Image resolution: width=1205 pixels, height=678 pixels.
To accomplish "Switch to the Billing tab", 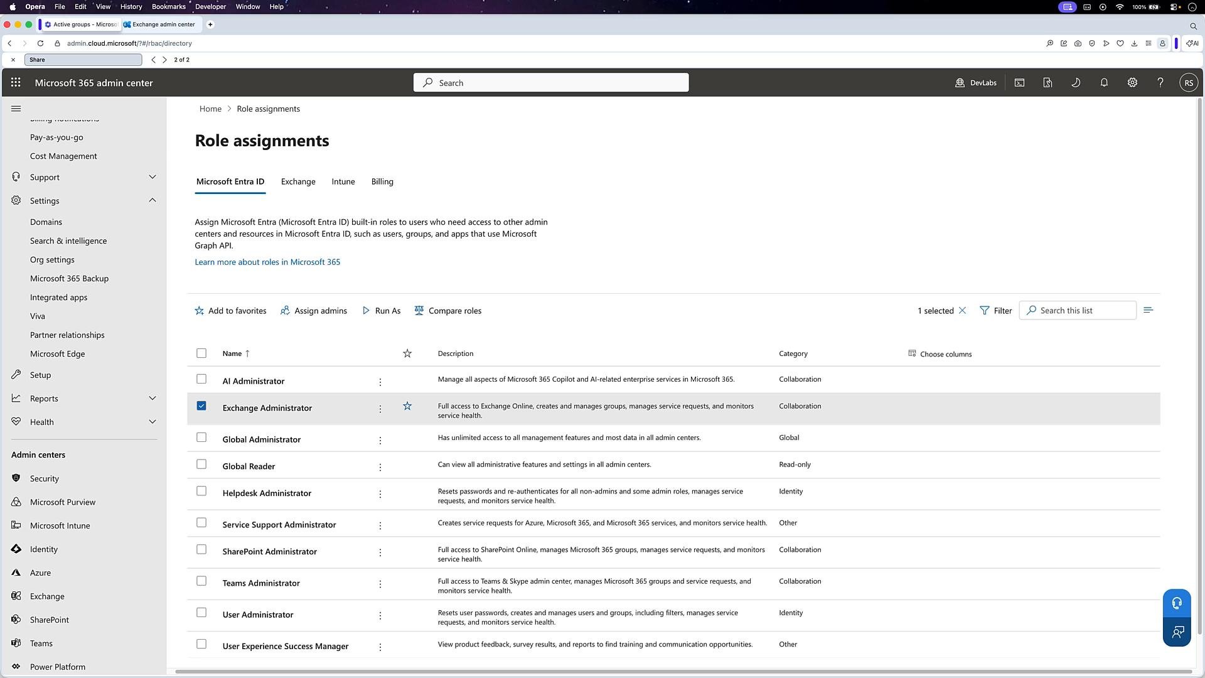I will tap(382, 181).
